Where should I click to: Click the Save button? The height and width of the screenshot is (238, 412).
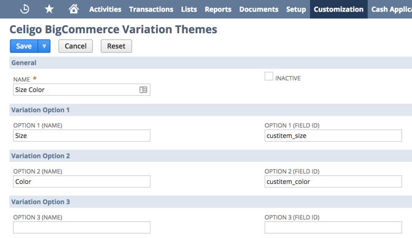click(24, 46)
